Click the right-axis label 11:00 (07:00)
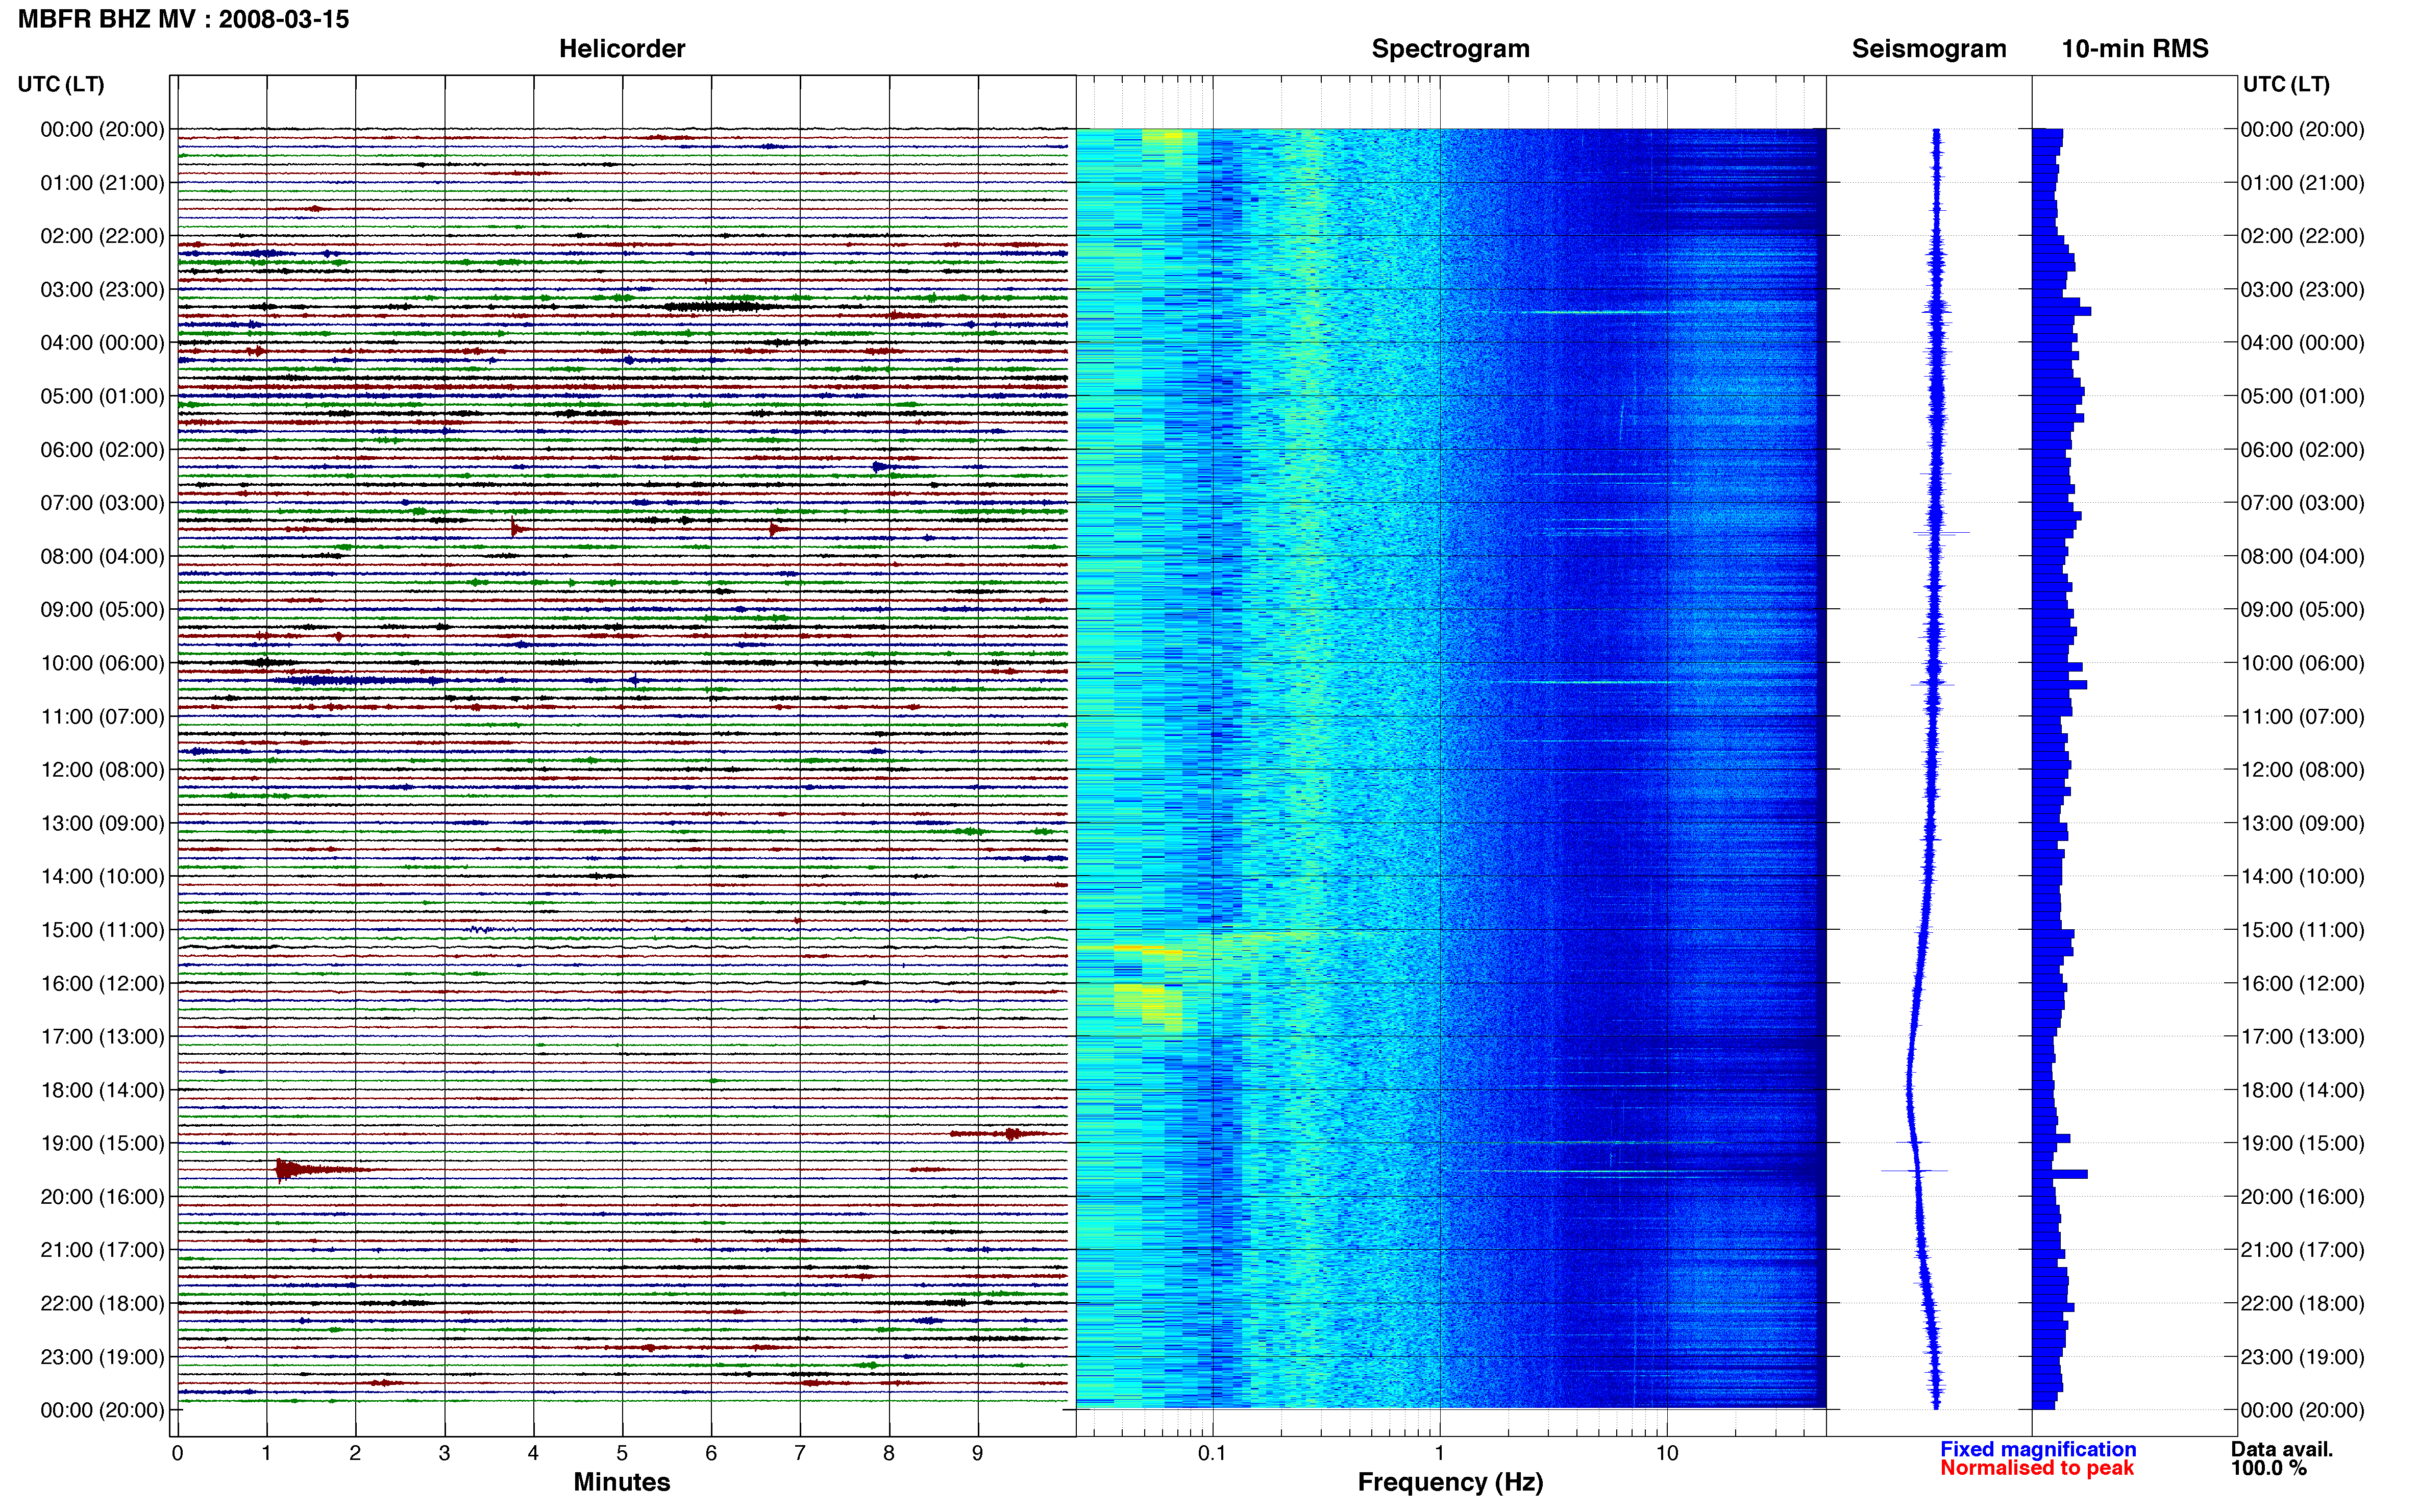The image size is (2419, 1512). click(2302, 717)
